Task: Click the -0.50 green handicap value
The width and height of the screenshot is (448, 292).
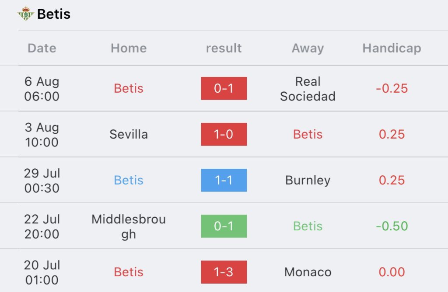Action: click(x=392, y=226)
